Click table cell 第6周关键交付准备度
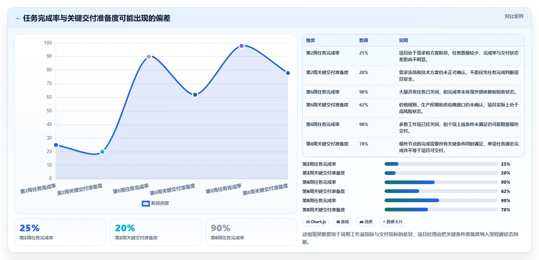This screenshot has height=260, width=539. (x=327, y=105)
